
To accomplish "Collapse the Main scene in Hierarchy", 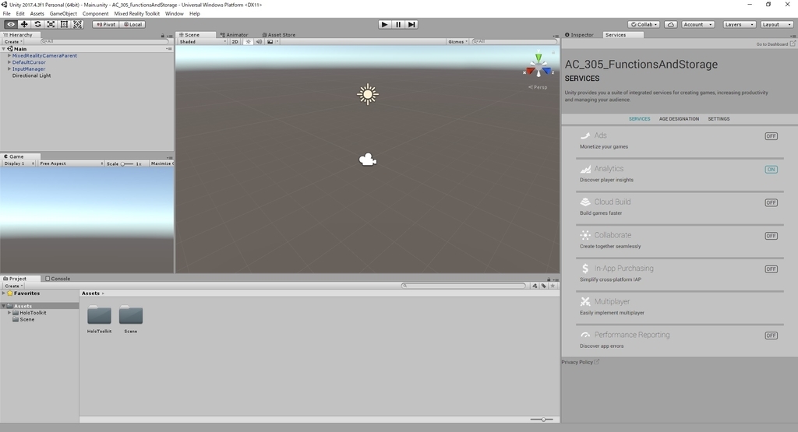I will pos(4,49).
